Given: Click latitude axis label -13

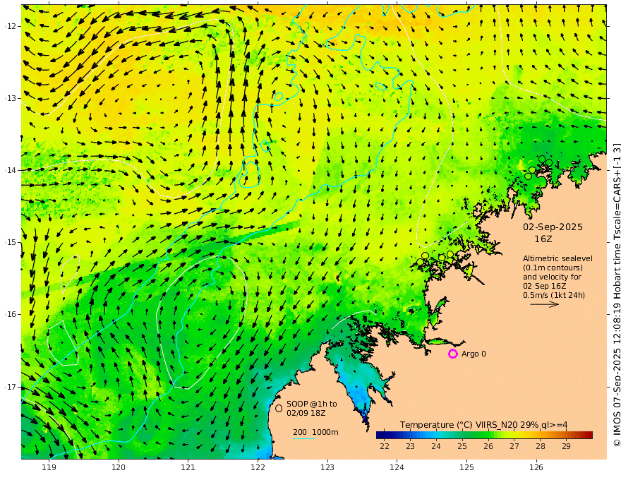Looking at the screenshot, I should 11,98.
